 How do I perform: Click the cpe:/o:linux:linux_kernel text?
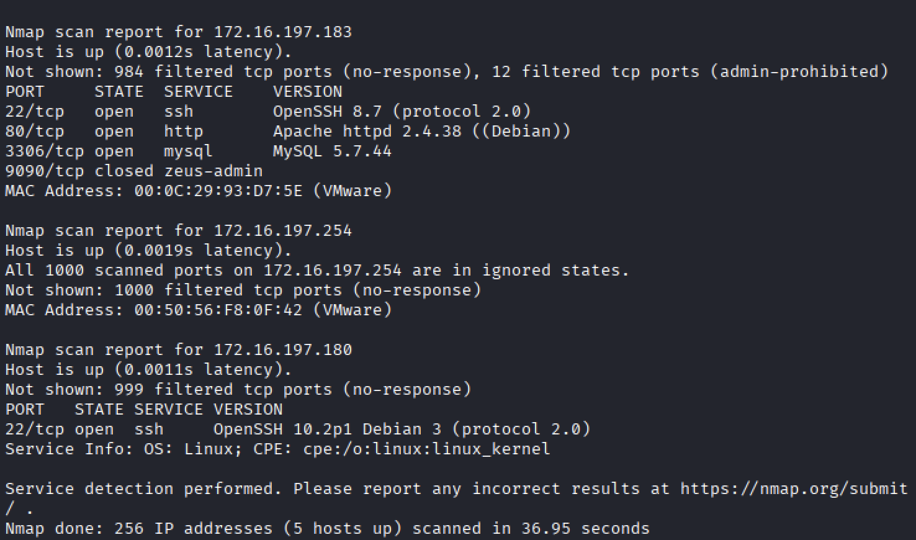[x=426, y=449]
